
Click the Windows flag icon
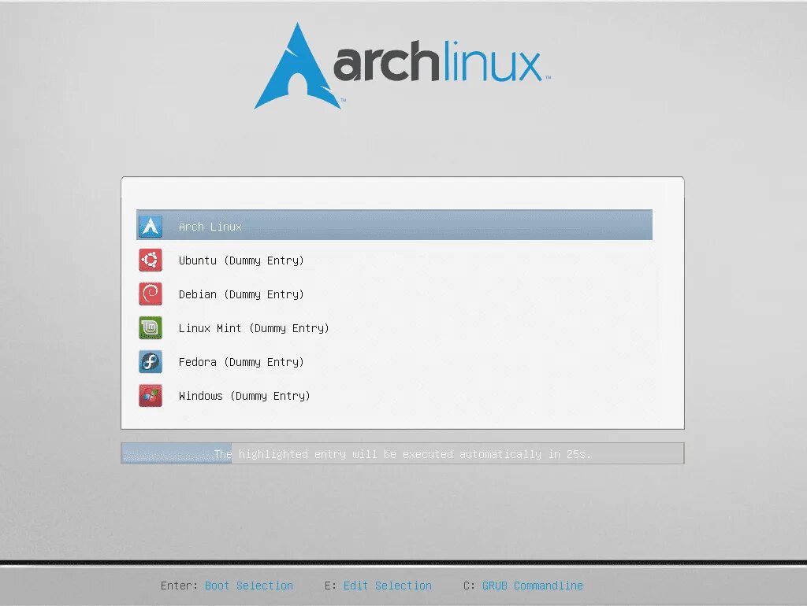(151, 396)
